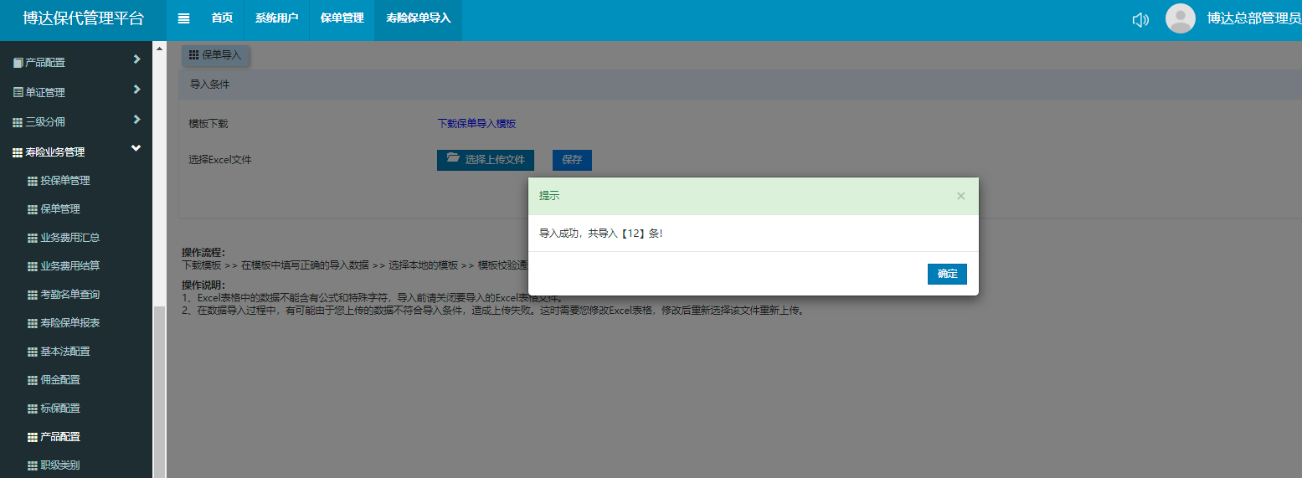Click the grid icon next to 投保单管理
The height and width of the screenshot is (478, 1302).
[x=33, y=181]
